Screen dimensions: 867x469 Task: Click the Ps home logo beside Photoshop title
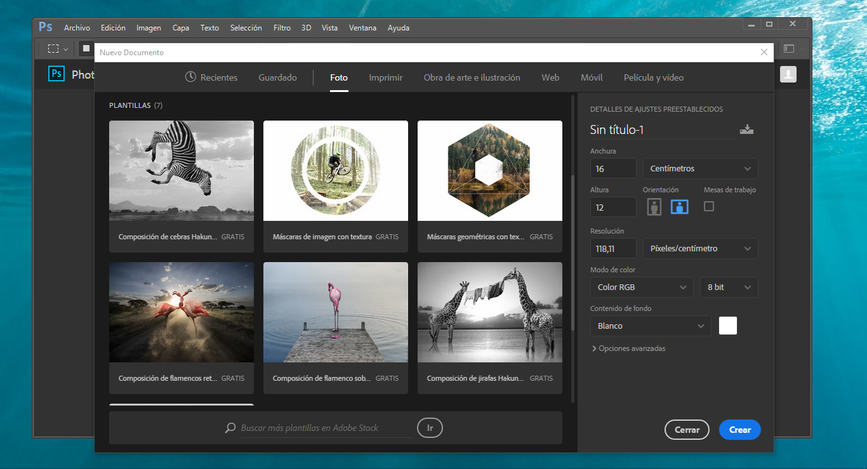[x=56, y=74]
